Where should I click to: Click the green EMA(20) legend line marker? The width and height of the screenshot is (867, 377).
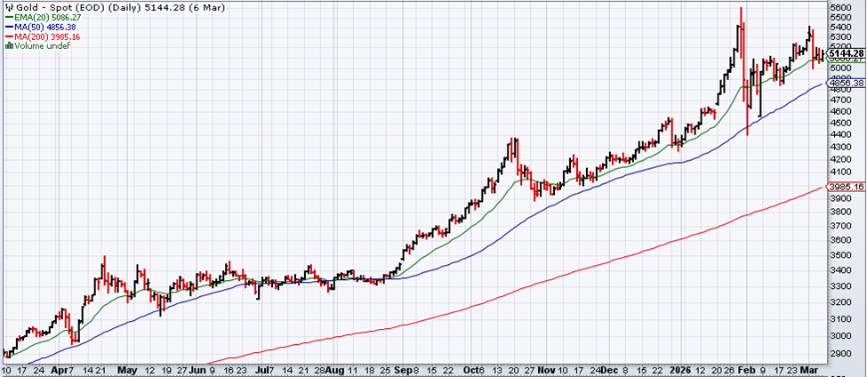coord(9,16)
